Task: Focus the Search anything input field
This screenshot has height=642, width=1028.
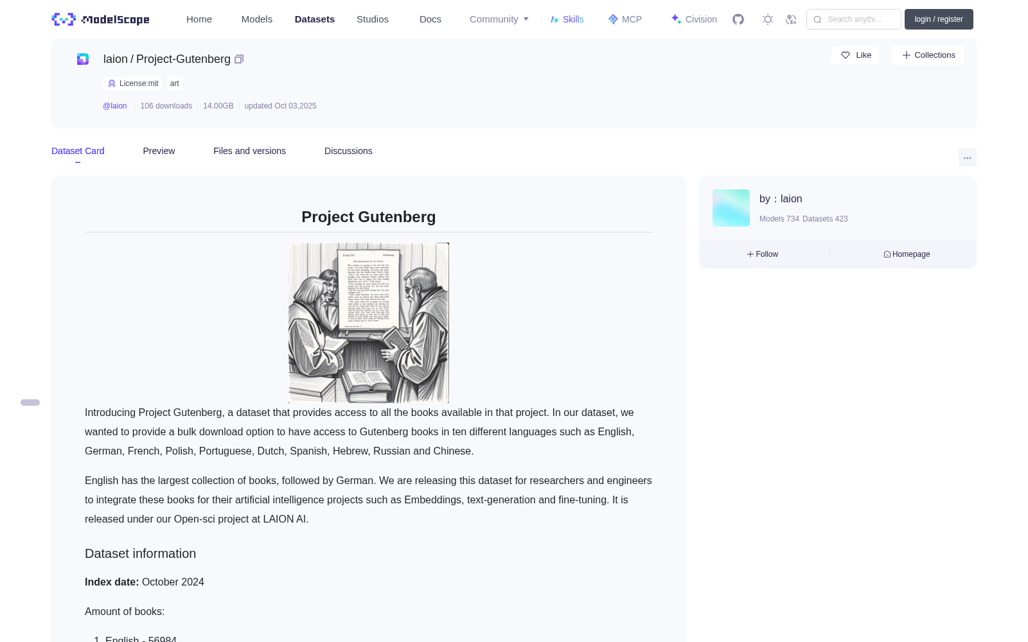Action: tap(854, 19)
